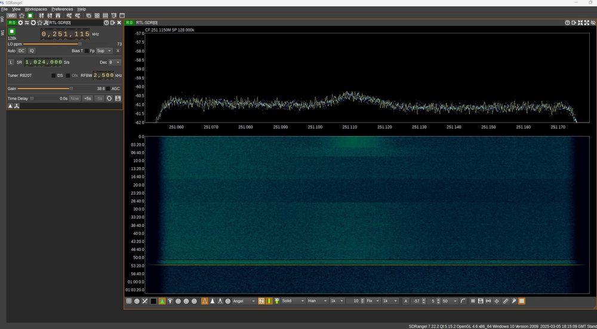Click the -5s time delay button
This screenshot has height=329, width=597.
(x=99, y=99)
